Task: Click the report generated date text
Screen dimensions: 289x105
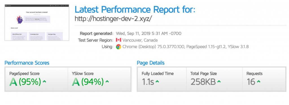Action: pos(148,33)
